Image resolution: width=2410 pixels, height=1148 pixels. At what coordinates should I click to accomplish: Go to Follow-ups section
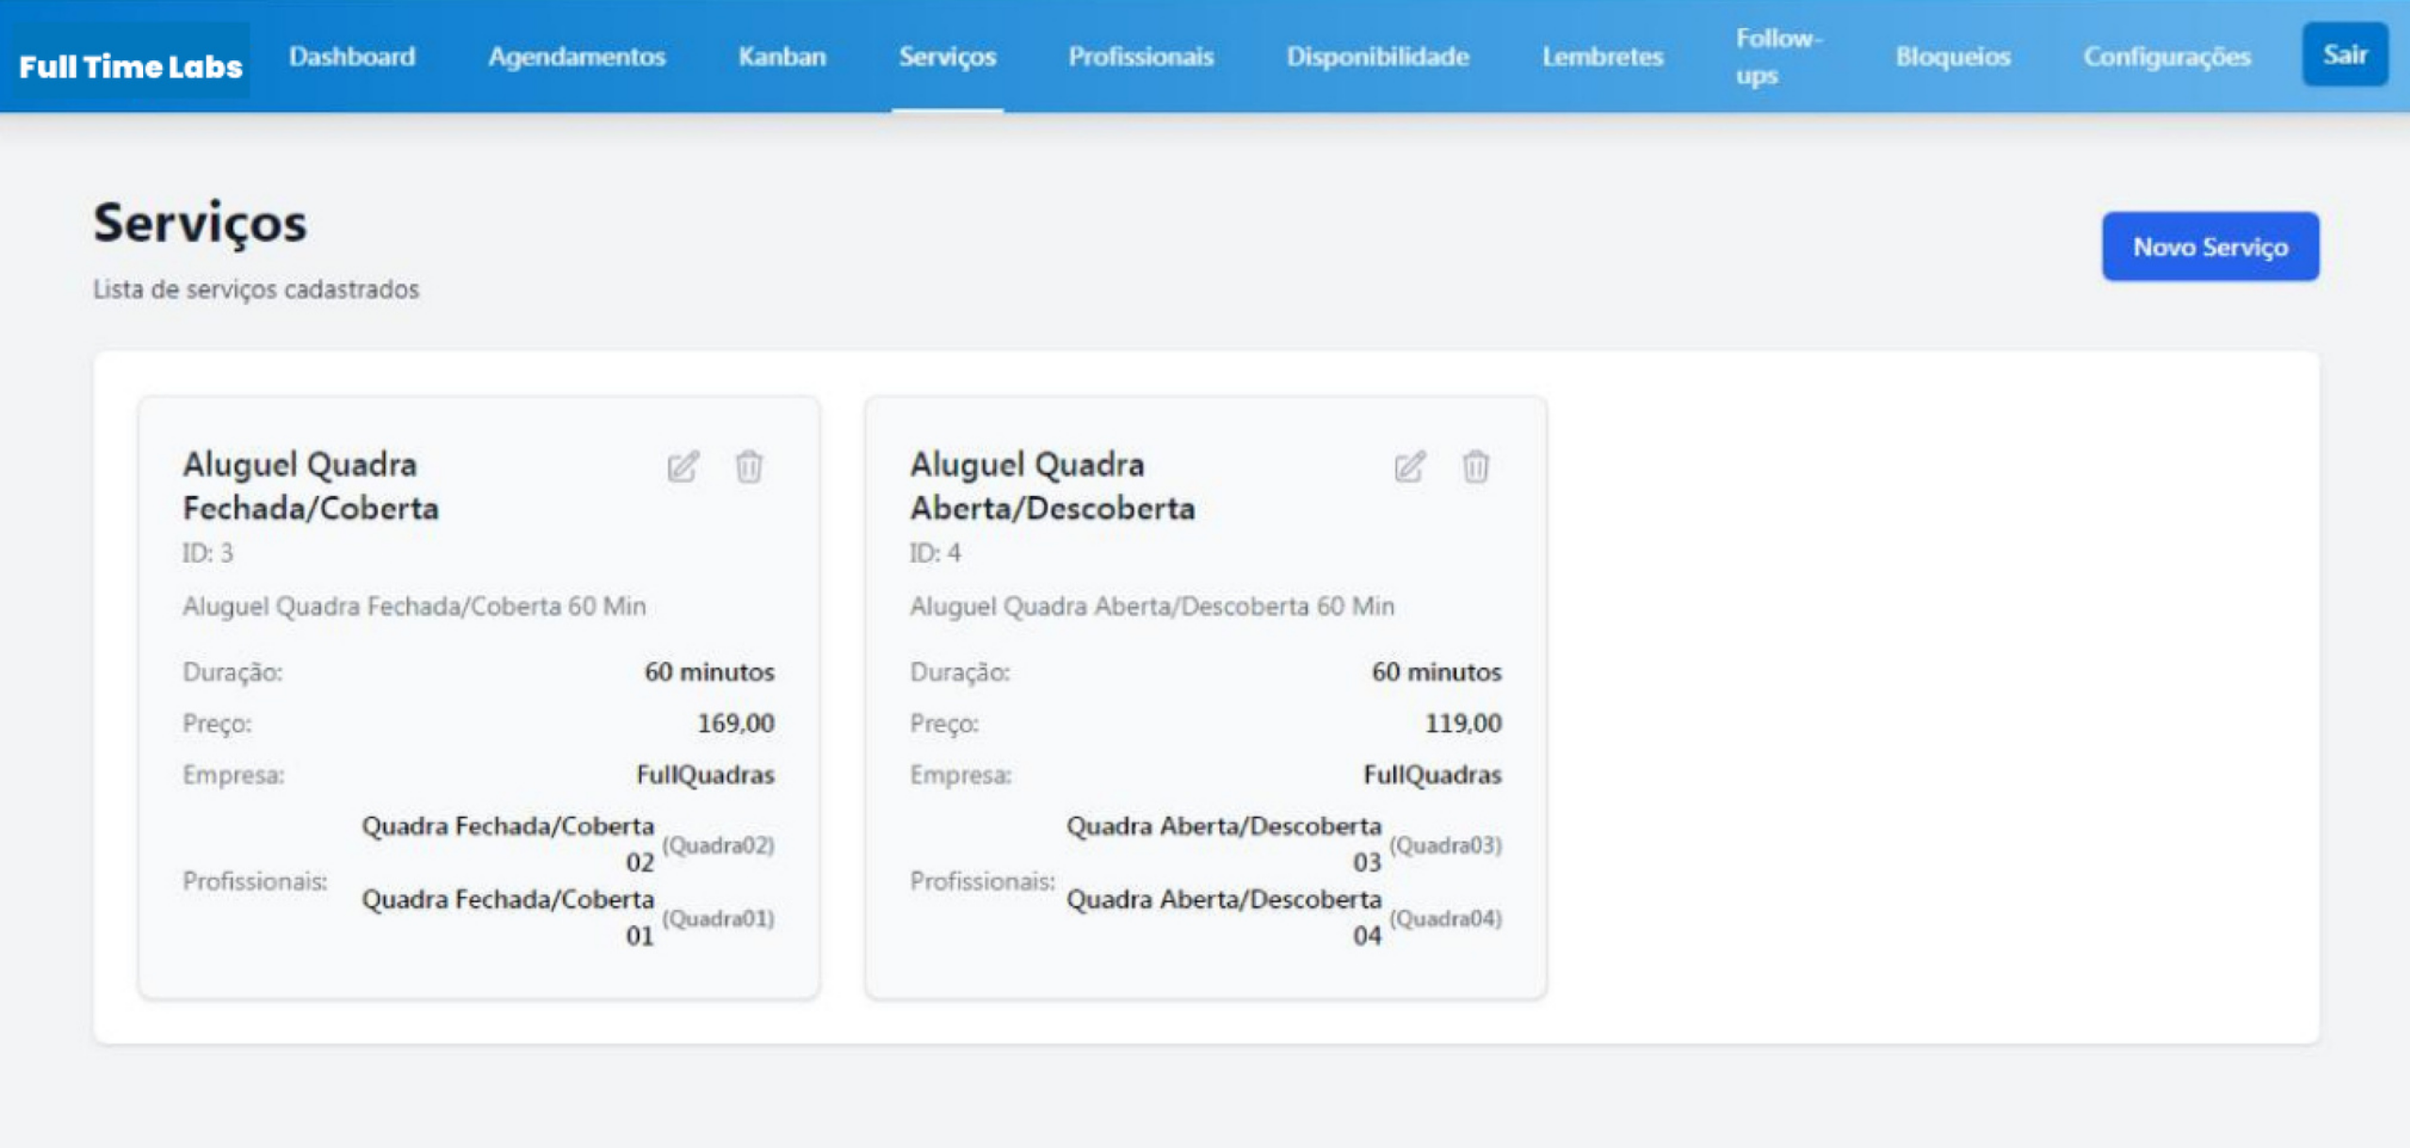click(1777, 56)
